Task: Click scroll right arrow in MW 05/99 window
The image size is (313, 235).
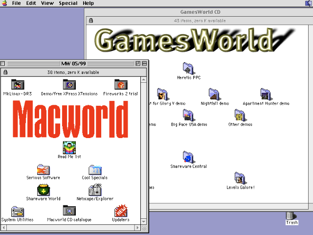Action: (x=137, y=228)
